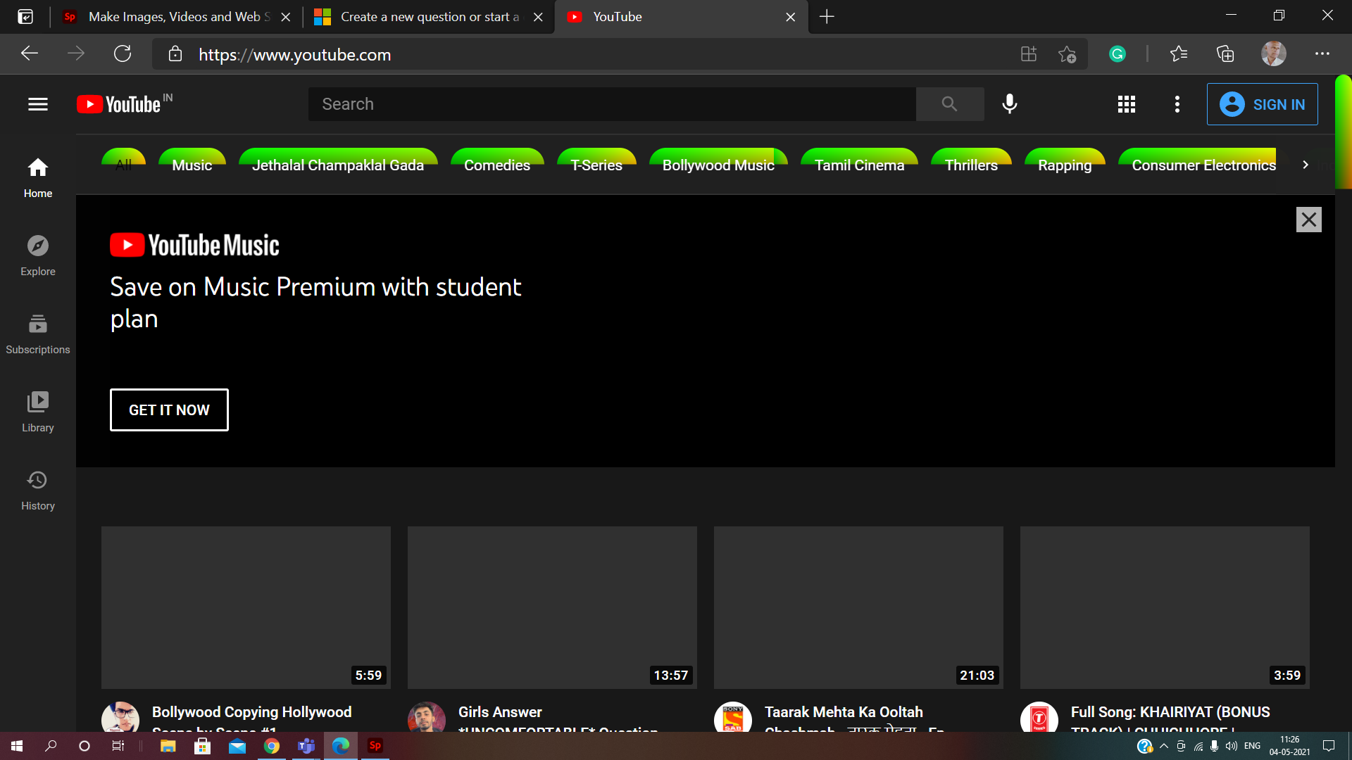The width and height of the screenshot is (1352, 760).
Task: Open the install app icon in address bar
Action: (x=1028, y=54)
